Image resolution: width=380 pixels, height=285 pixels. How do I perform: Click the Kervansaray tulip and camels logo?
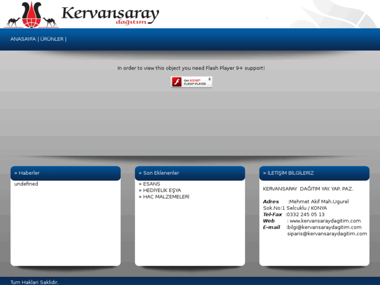tap(31, 15)
